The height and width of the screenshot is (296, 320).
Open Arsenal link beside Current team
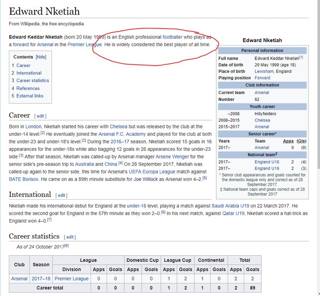(x=262, y=92)
